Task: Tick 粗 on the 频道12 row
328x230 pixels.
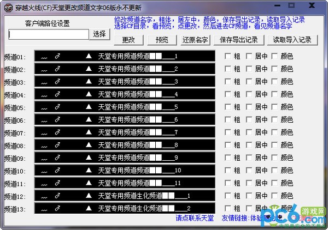Action: pyautogui.click(x=228, y=196)
